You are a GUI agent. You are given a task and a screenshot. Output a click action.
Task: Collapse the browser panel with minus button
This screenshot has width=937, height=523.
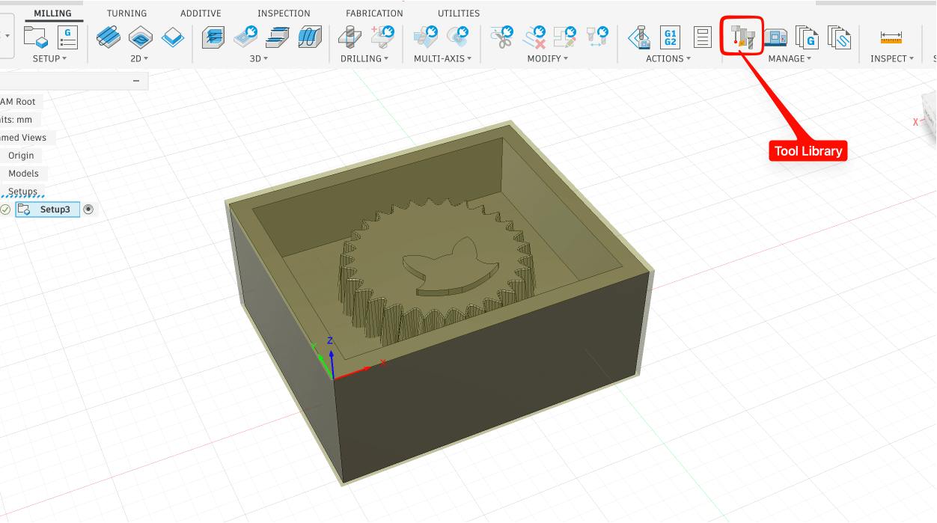click(135, 81)
